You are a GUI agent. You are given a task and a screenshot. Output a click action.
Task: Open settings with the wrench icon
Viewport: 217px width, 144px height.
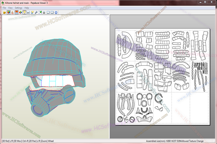point(36,13)
